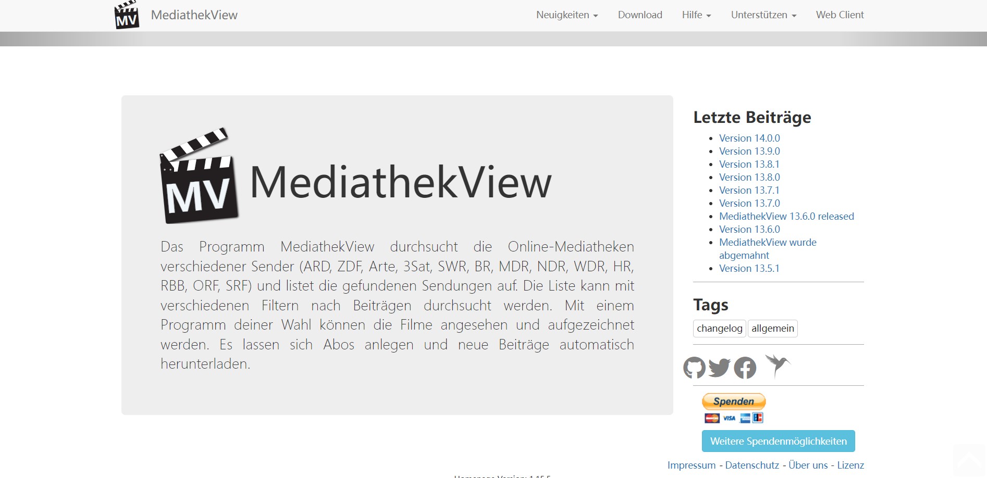
Task: Open the Facebook icon link
Action: [745, 368]
